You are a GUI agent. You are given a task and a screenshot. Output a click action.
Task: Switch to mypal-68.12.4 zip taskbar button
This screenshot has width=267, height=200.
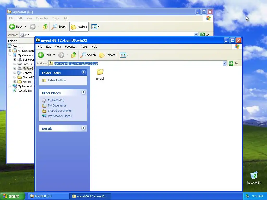pyautogui.click(x=90, y=196)
